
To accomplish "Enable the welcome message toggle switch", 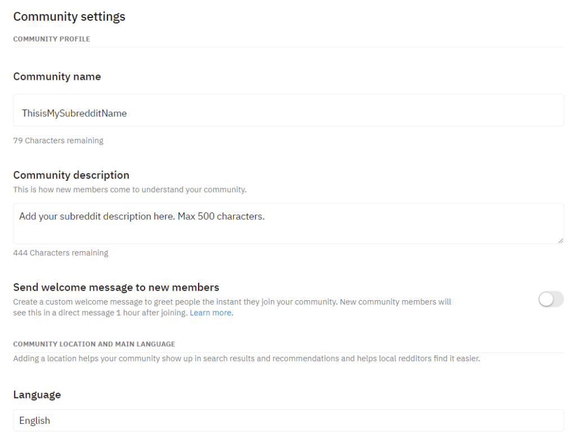I will coord(551,300).
